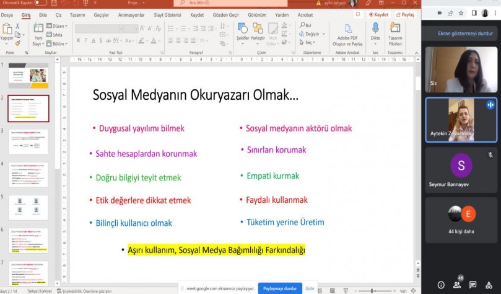Open the Dosya menu
This screenshot has width=501, height=294.
point(7,15)
